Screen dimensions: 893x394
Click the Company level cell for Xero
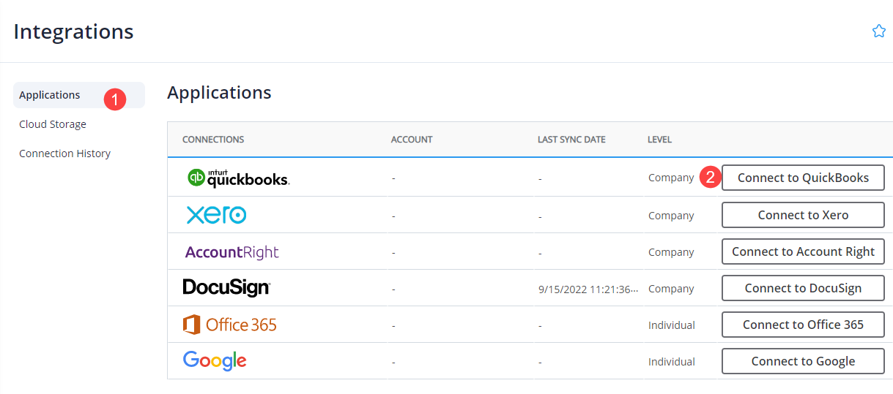click(671, 216)
